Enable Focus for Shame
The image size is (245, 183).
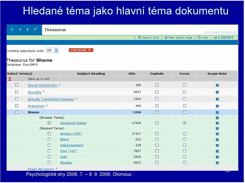[185, 112]
